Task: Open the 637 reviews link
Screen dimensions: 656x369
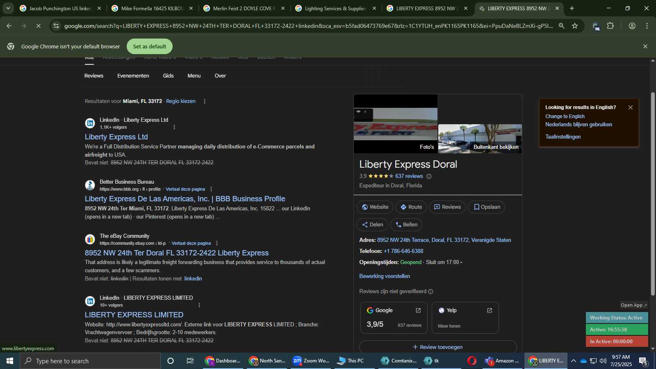Action: [409, 176]
